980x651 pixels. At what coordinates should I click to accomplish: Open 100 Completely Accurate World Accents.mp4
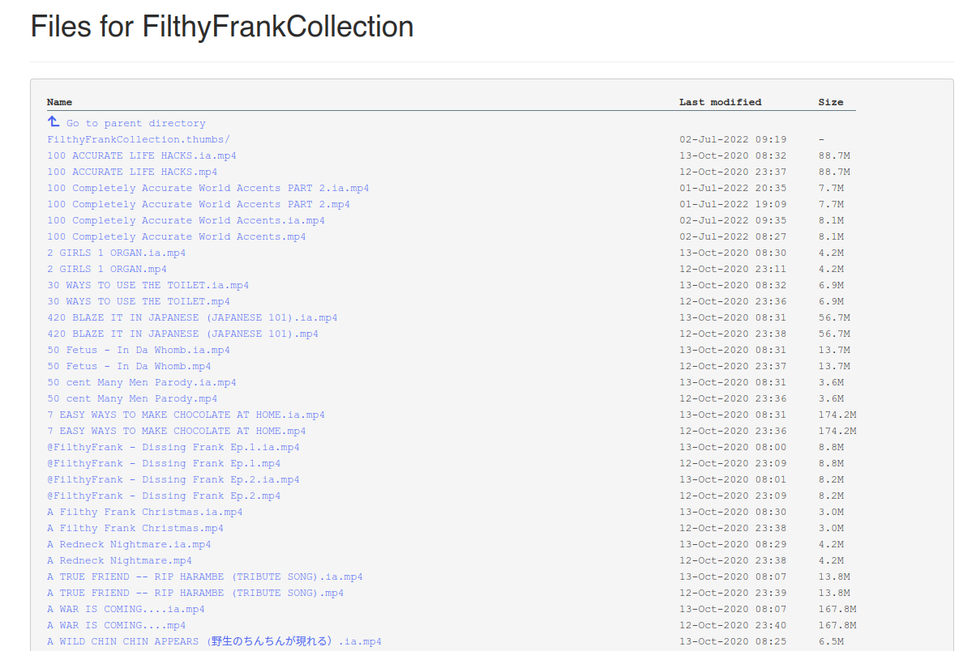pyautogui.click(x=176, y=236)
